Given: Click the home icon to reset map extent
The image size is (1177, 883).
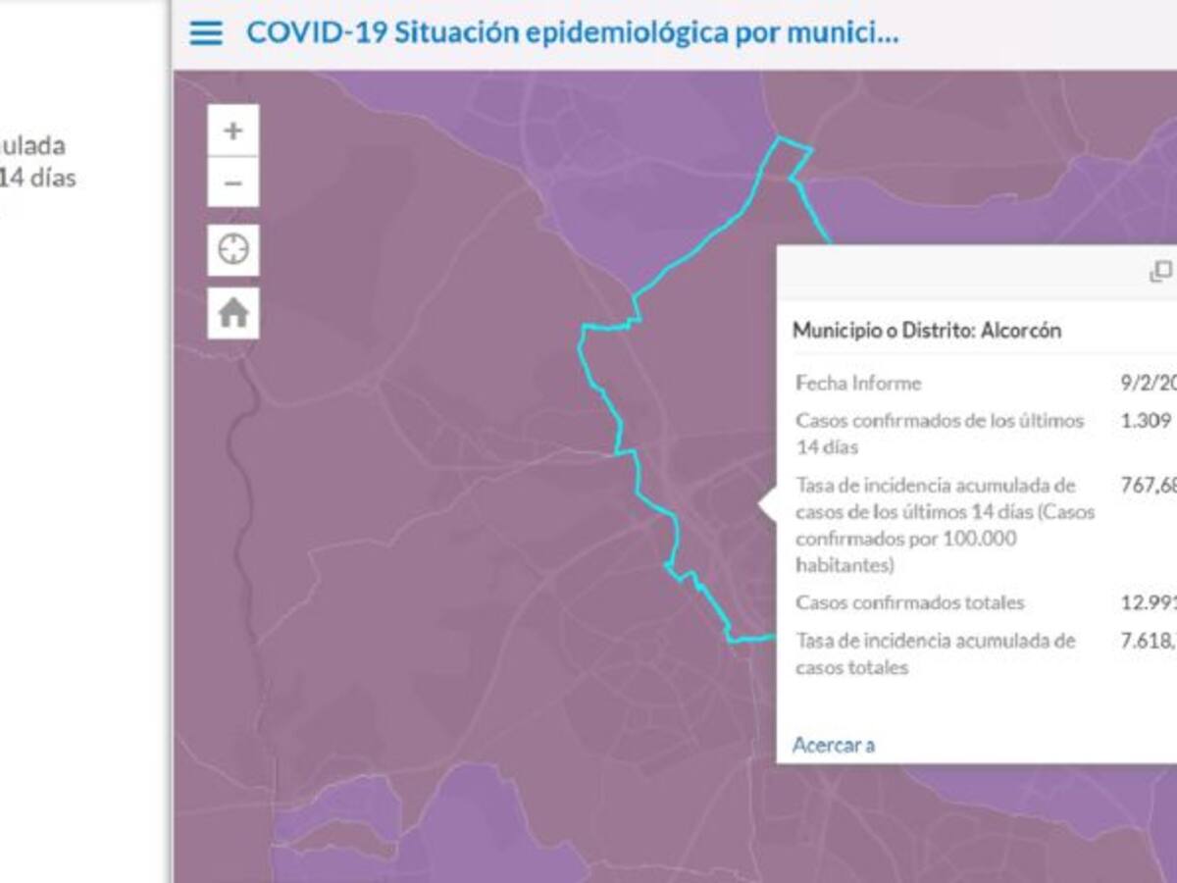Looking at the screenshot, I should pyautogui.click(x=231, y=313).
